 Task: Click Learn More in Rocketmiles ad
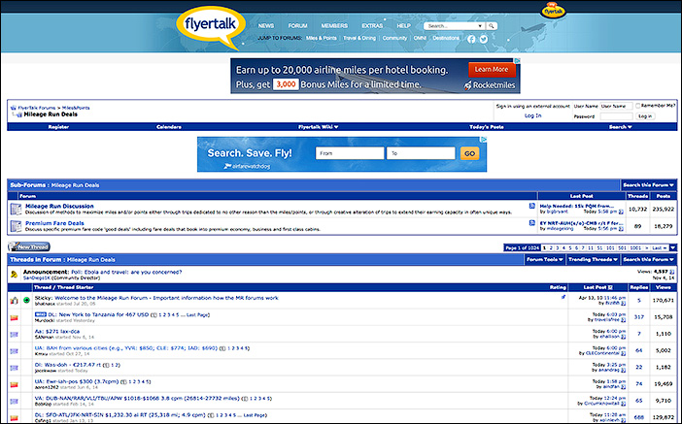[492, 70]
